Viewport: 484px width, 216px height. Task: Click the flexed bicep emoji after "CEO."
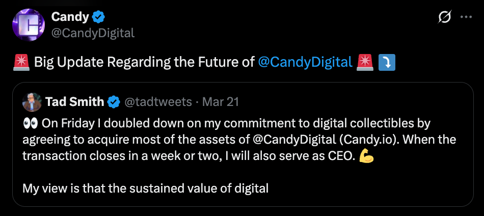pyautogui.click(x=366, y=156)
